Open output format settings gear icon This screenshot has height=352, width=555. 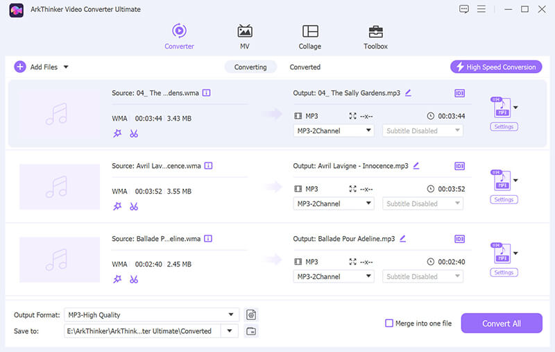coord(251,315)
